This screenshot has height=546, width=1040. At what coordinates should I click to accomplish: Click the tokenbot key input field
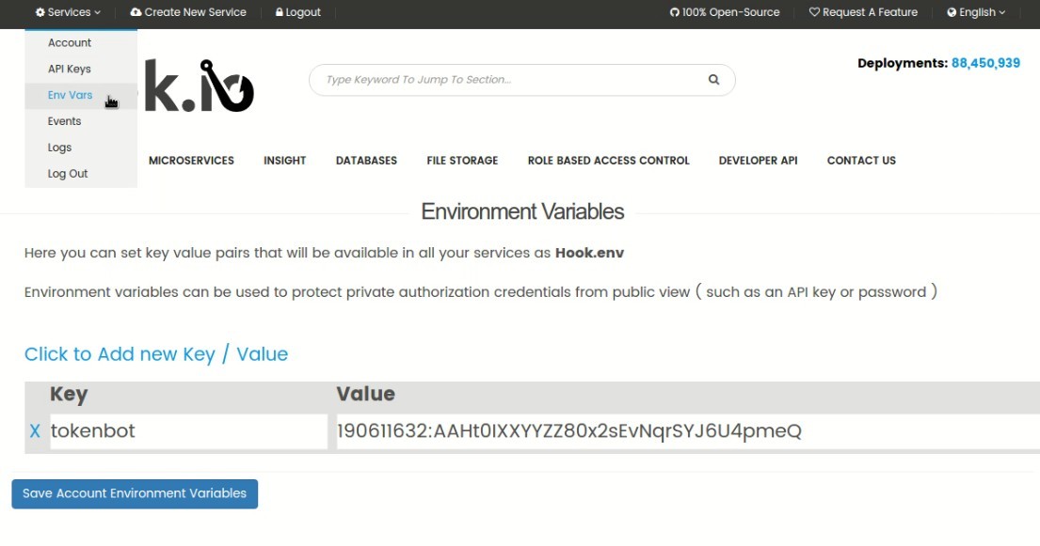point(188,430)
